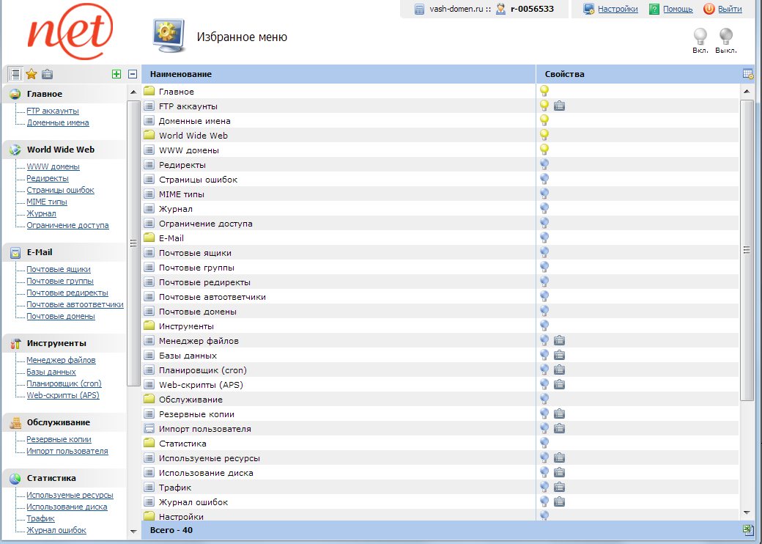The width and height of the screenshot is (762, 544).
Task: Toggle the blue bulb for Редиректы row
Action: pyautogui.click(x=544, y=164)
